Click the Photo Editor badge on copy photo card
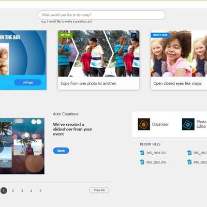This screenshot has height=207, width=207. 134,35
